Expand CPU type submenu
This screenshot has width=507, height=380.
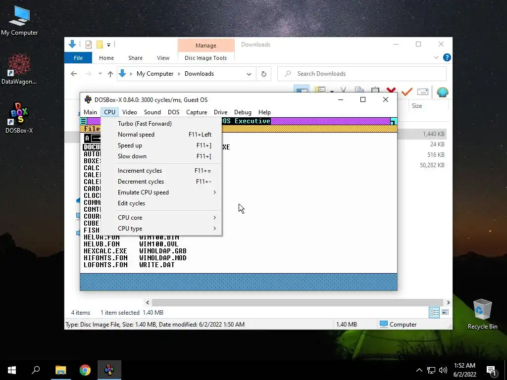(x=161, y=229)
